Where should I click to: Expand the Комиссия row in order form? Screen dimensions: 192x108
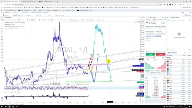tap(155, 41)
